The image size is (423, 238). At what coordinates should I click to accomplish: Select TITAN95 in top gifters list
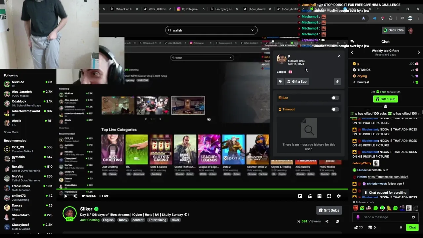pos(385,70)
